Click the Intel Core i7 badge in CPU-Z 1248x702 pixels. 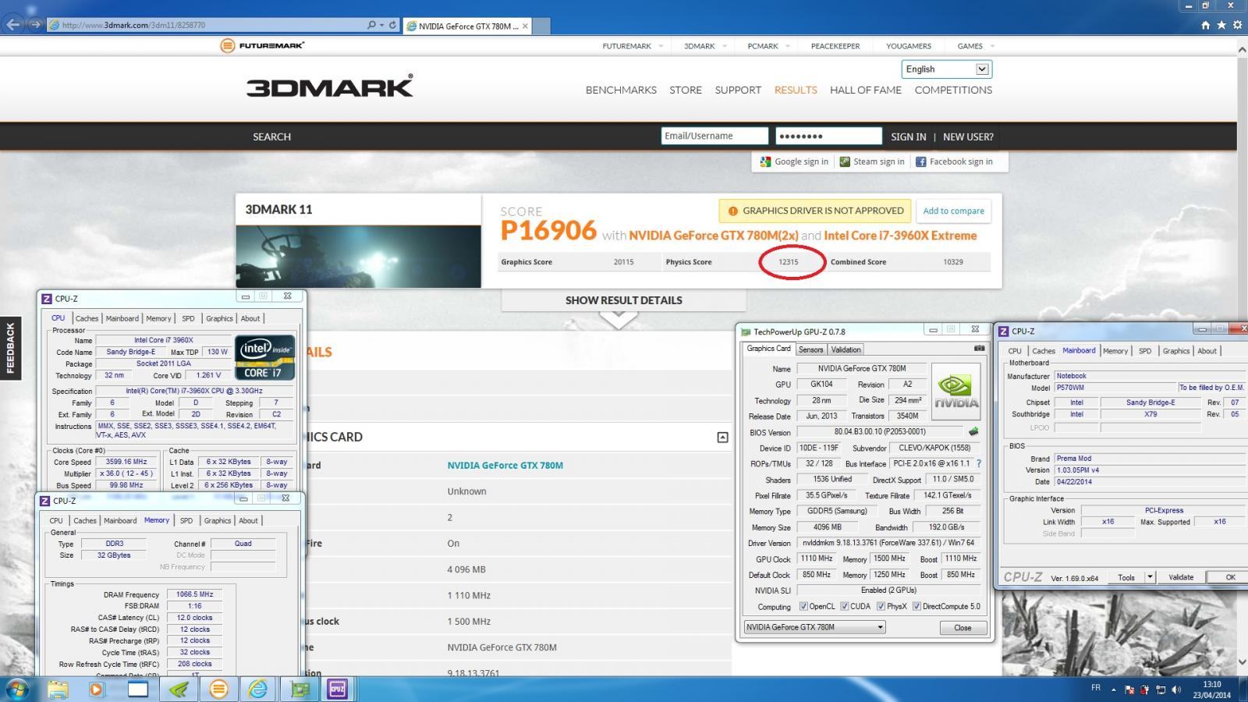point(265,358)
